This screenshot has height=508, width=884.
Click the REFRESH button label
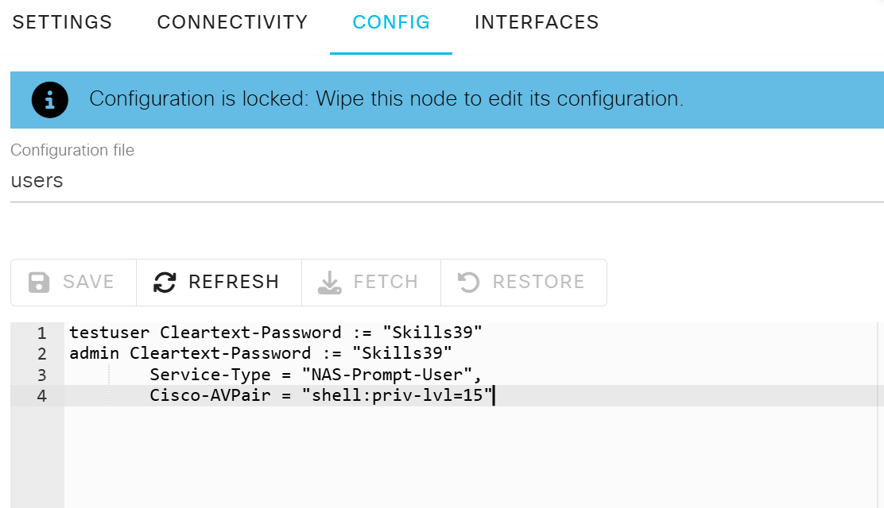tap(234, 282)
